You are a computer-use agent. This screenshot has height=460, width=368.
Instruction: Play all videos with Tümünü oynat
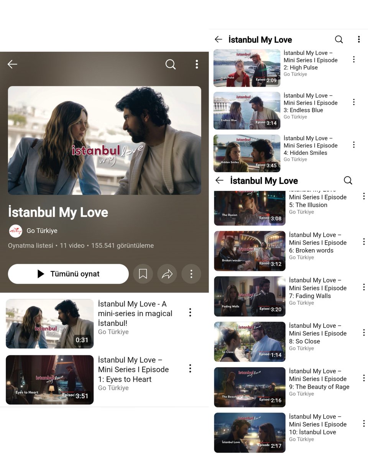(x=68, y=274)
